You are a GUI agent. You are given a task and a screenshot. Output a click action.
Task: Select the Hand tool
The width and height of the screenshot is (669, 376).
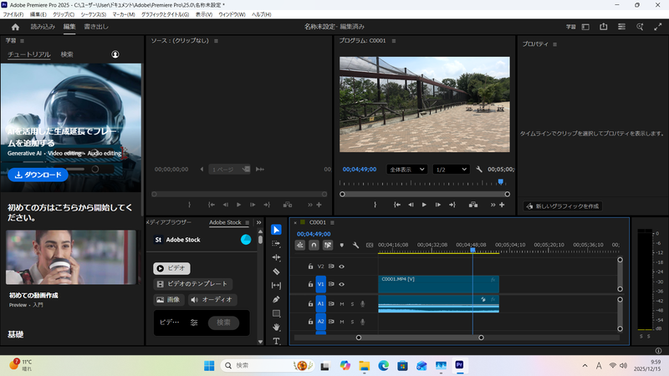click(276, 327)
